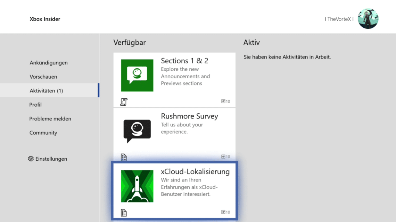
Task: Click the XP 10 badge on Sections 1 & 2
Action: click(226, 101)
